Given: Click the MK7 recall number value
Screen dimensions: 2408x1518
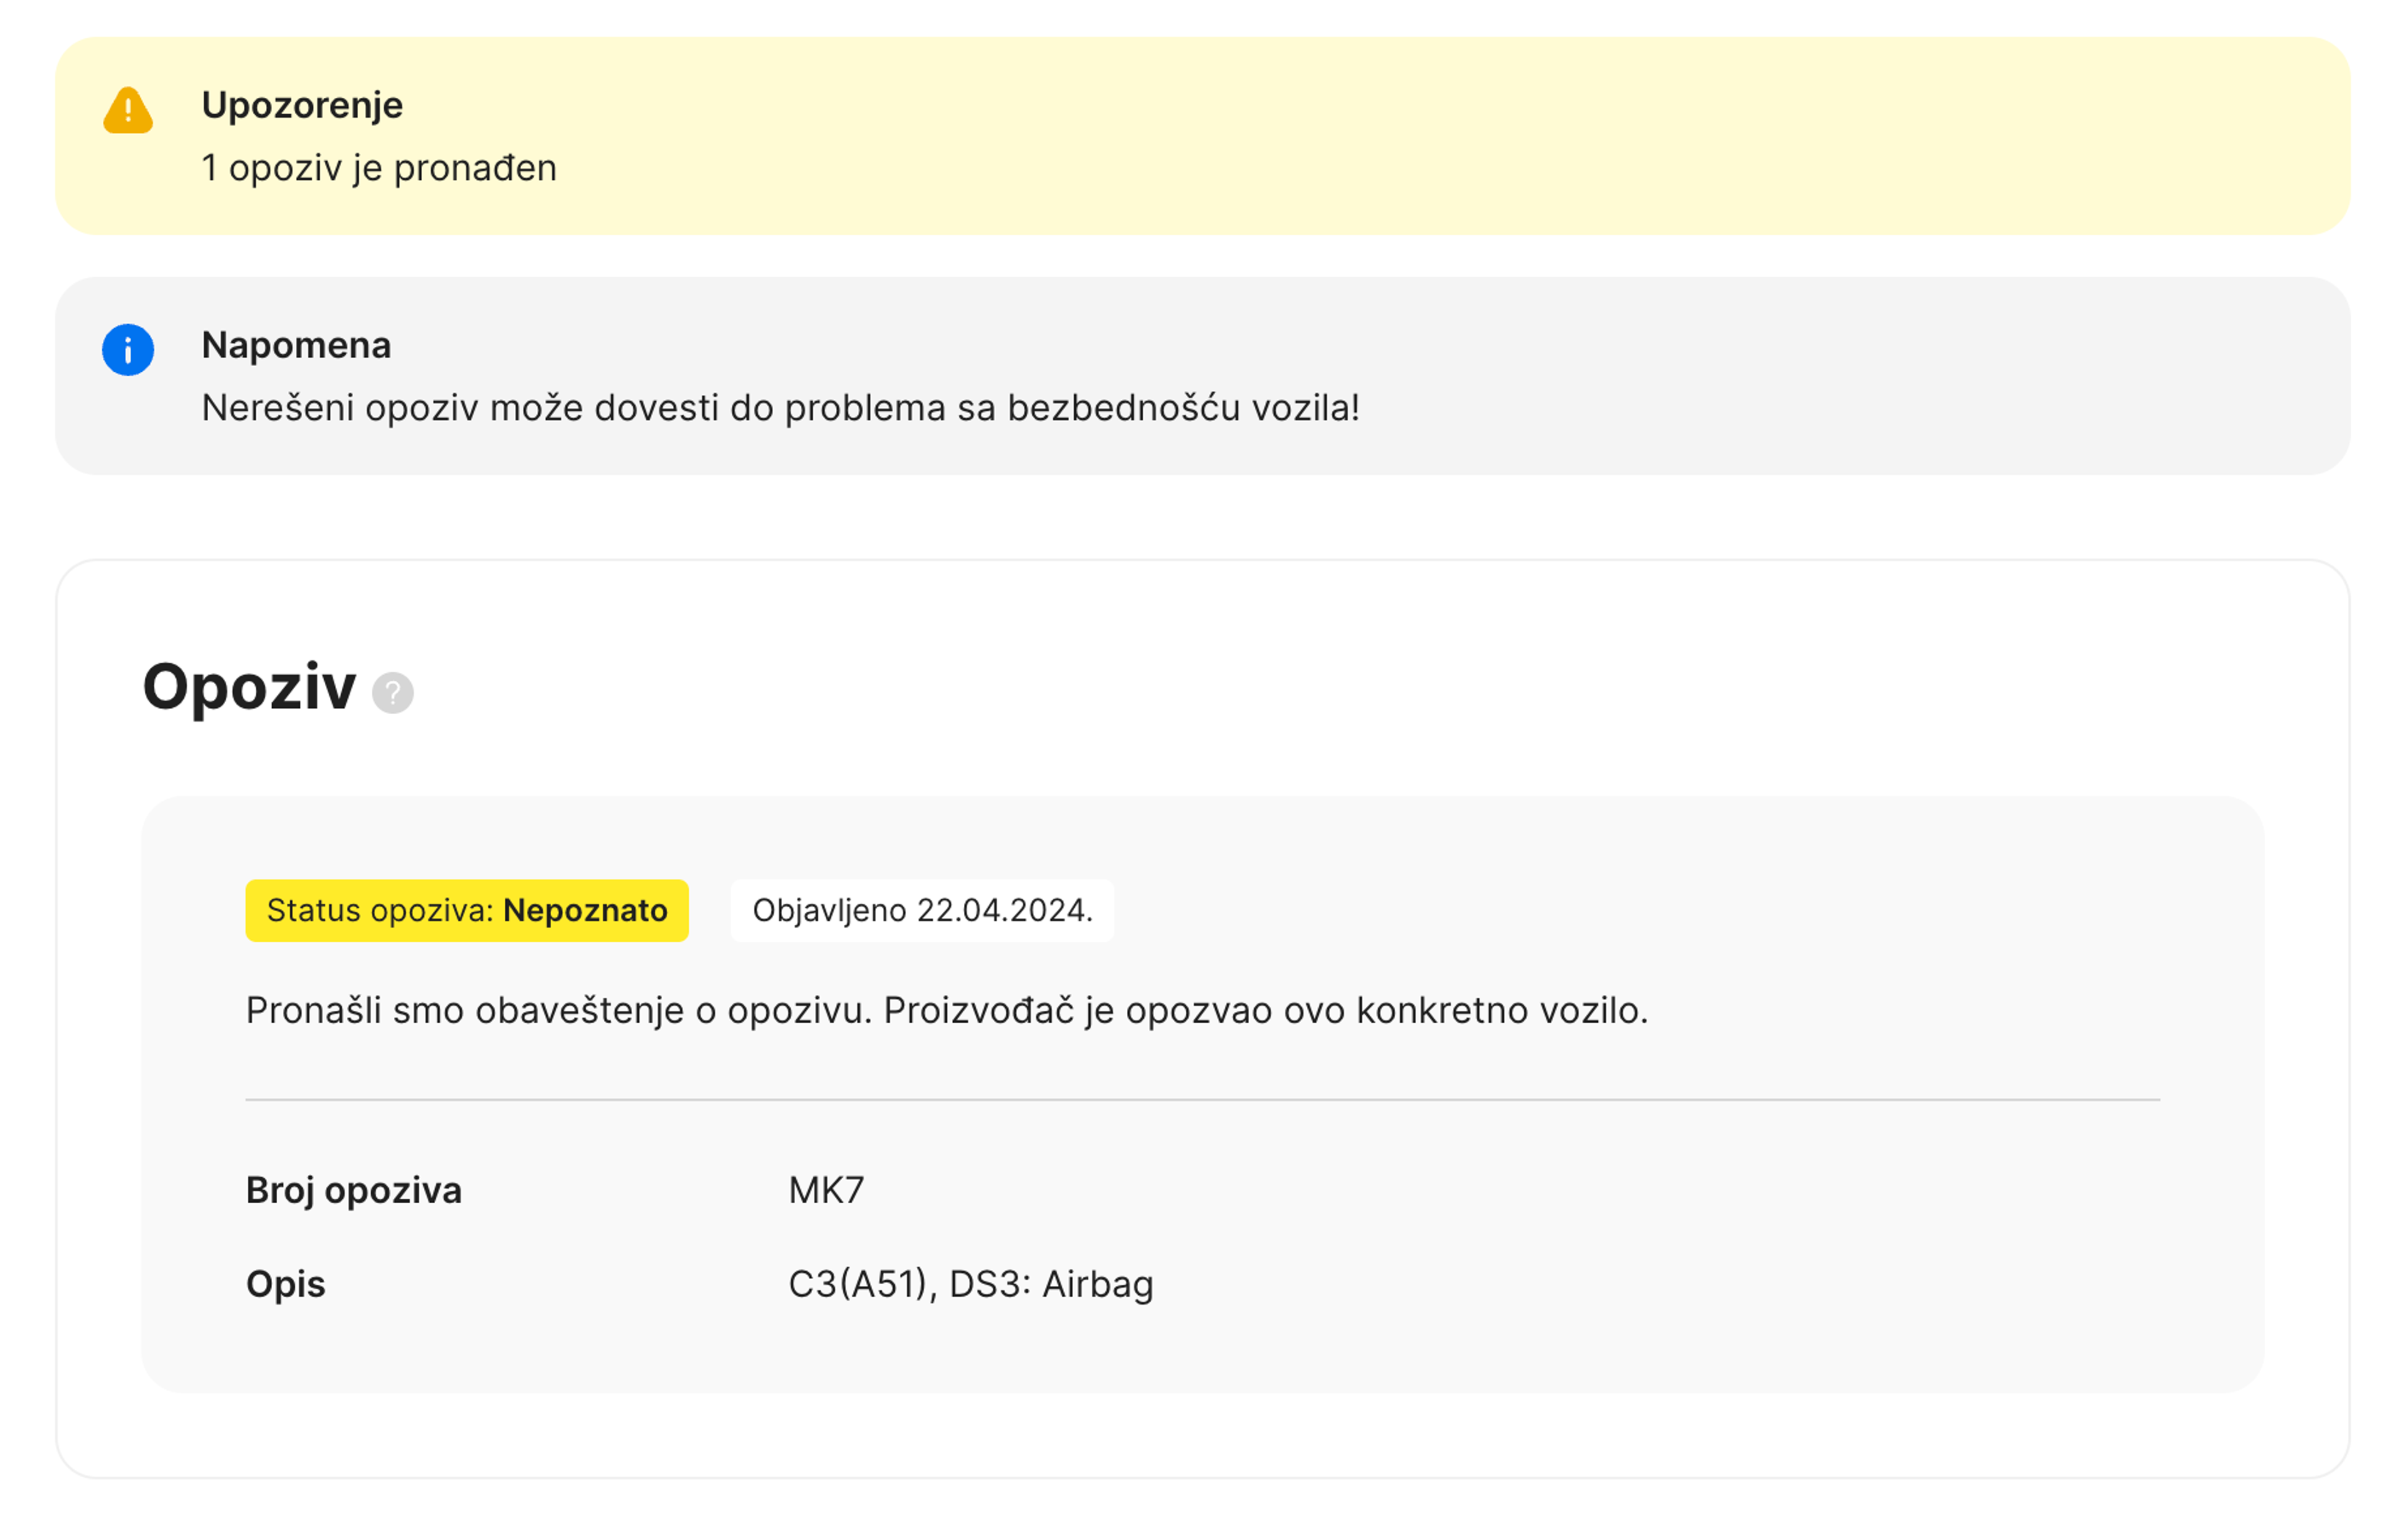Looking at the screenshot, I should tap(826, 1191).
